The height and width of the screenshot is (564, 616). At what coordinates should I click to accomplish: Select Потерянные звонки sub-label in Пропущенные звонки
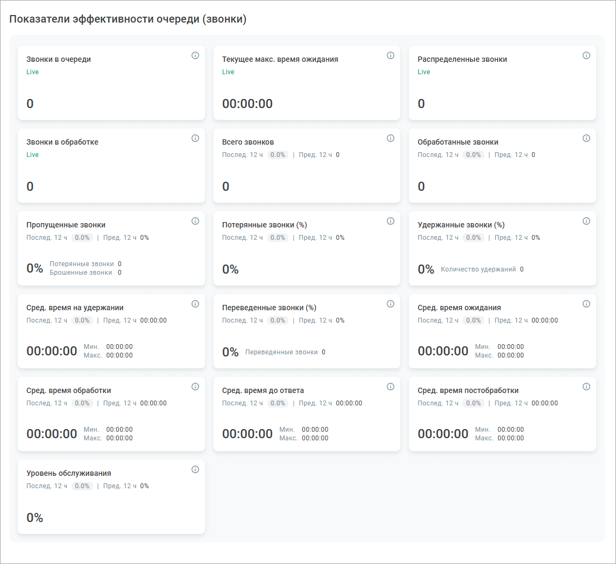pyautogui.click(x=82, y=264)
